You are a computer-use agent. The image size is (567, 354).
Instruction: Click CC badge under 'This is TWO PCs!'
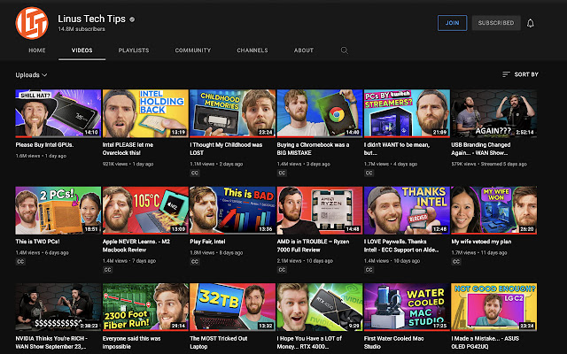point(20,262)
